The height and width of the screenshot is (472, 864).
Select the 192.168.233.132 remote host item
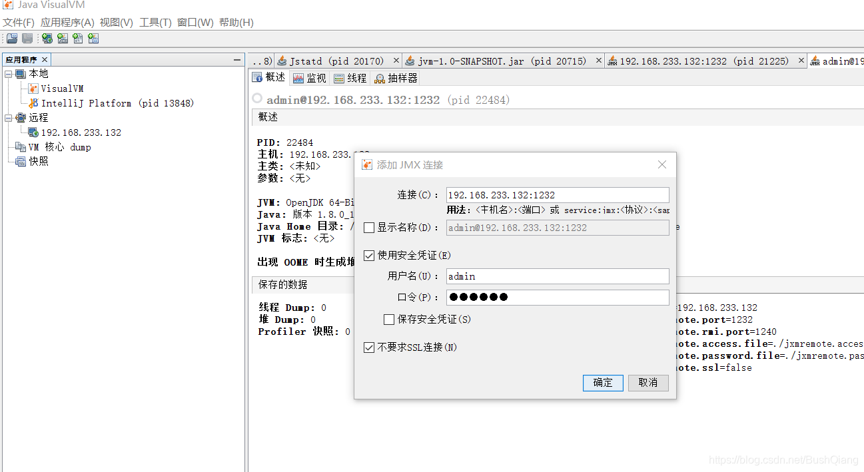[81, 132]
